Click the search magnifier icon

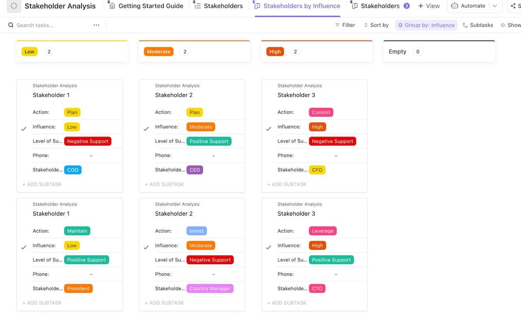(x=11, y=25)
